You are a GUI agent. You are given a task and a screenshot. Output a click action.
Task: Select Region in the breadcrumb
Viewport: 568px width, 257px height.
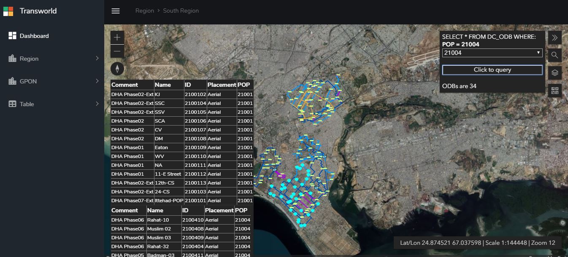click(145, 11)
